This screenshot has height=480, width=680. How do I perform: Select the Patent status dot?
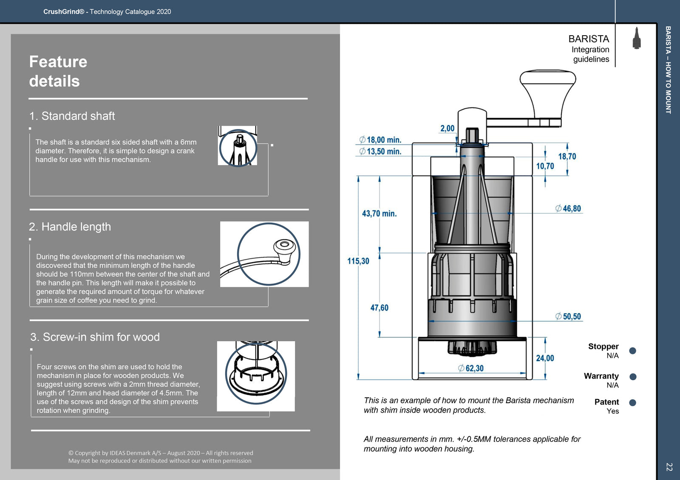pos(632,403)
